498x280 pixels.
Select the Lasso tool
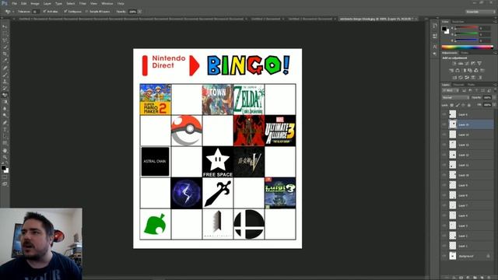coord(5,40)
